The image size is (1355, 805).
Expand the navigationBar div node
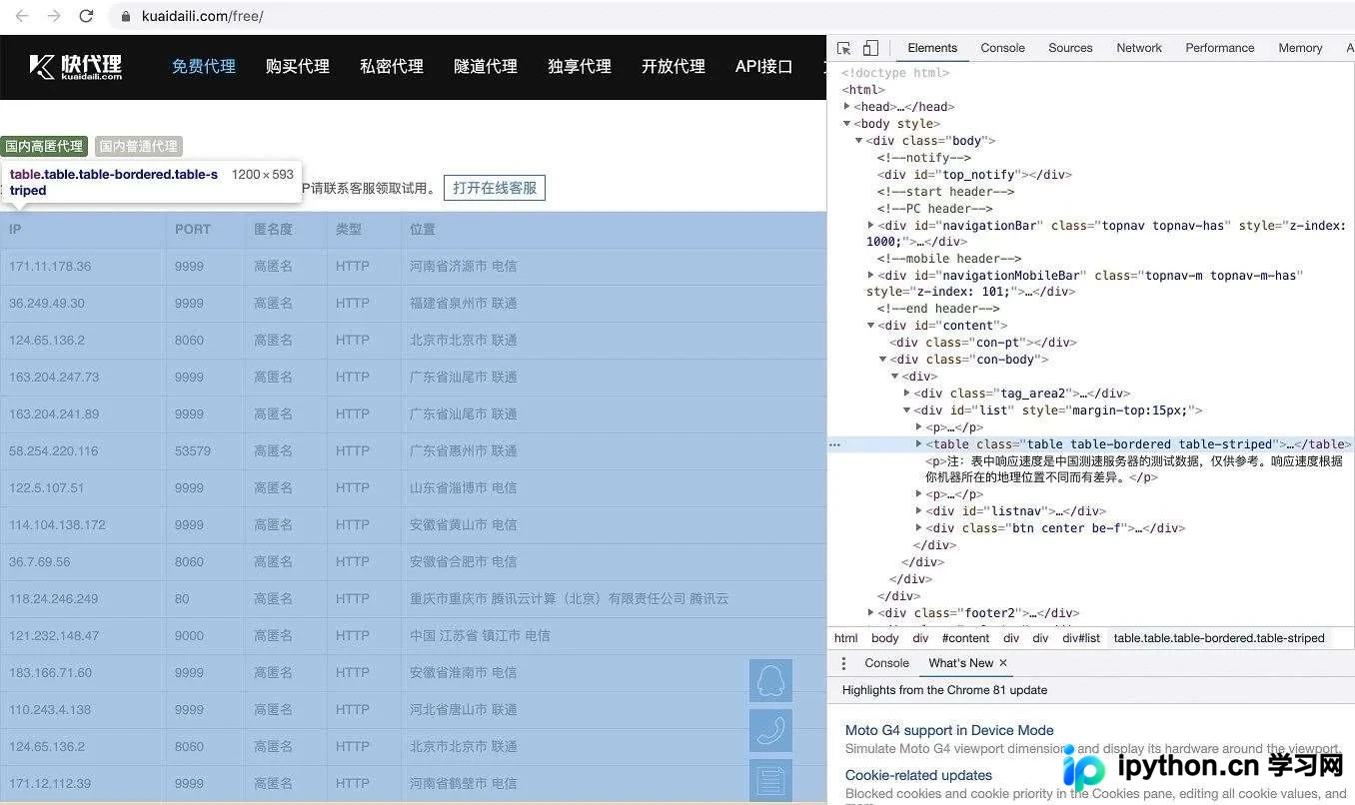point(871,226)
